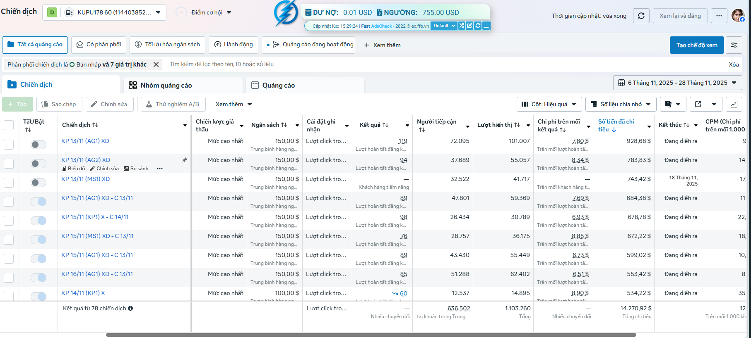This screenshot has height=338, width=751.
Task: Open the reports dropdown in the table toolbar
Action: tap(673, 104)
